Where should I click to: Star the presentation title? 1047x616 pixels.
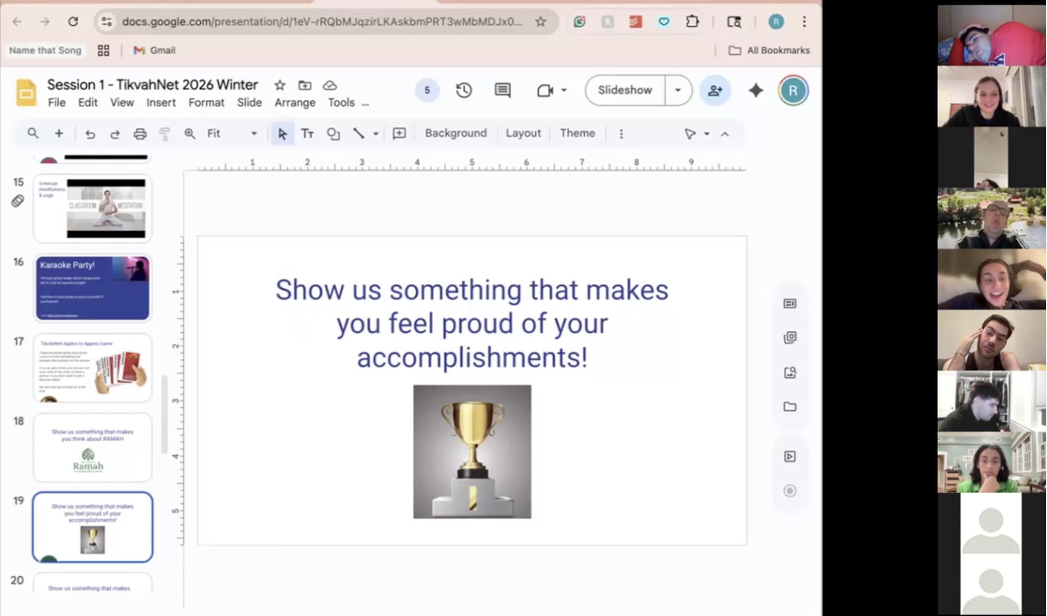[280, 85]
